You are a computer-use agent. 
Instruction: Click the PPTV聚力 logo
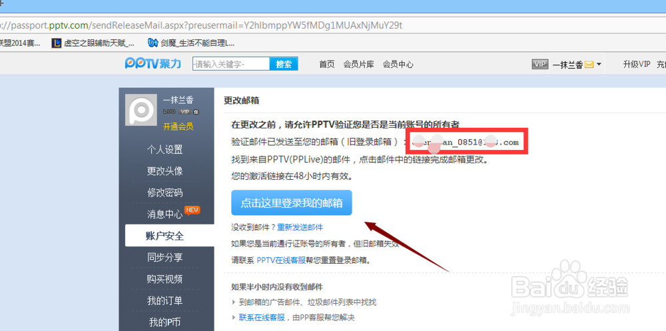pyautogui.click(x=153, y=64)
